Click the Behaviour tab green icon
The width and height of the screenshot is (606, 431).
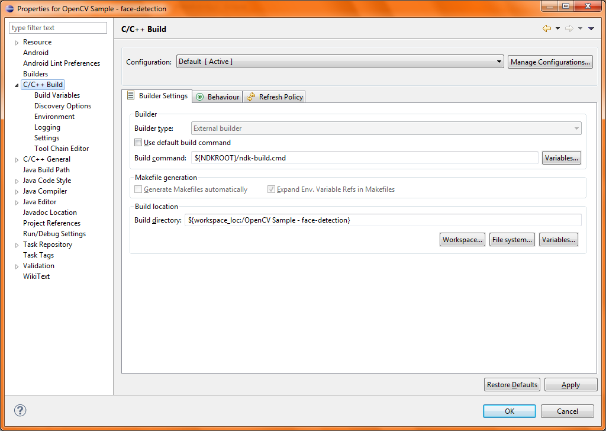coord(200,97)
